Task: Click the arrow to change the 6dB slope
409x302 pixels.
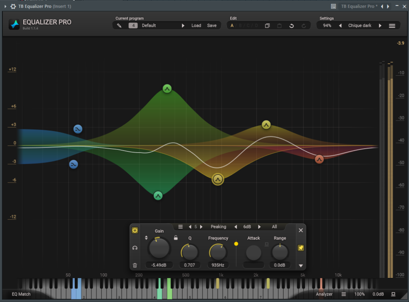Action: coord(260,227)
